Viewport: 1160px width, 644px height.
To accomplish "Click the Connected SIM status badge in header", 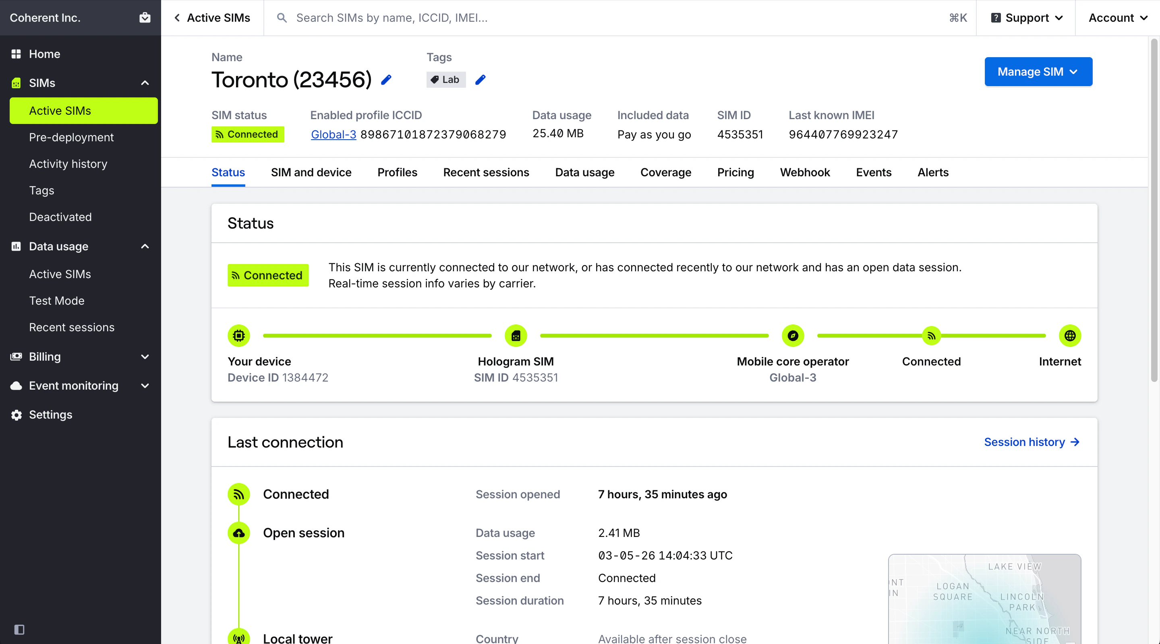I will coord(248,134).
